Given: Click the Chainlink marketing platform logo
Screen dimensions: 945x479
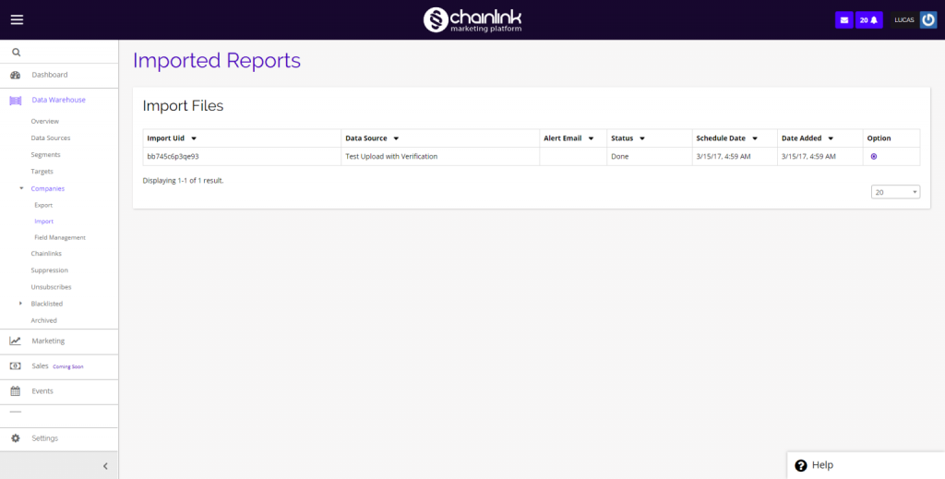Looking at the screenshot, I should pyautogui.click(x=472, y=20).
